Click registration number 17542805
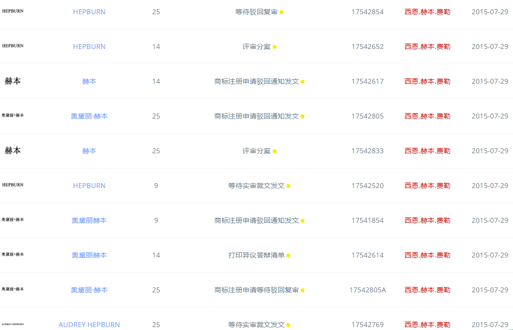The width and height of the screenshot is (513, 330). (x=368, y=116)
